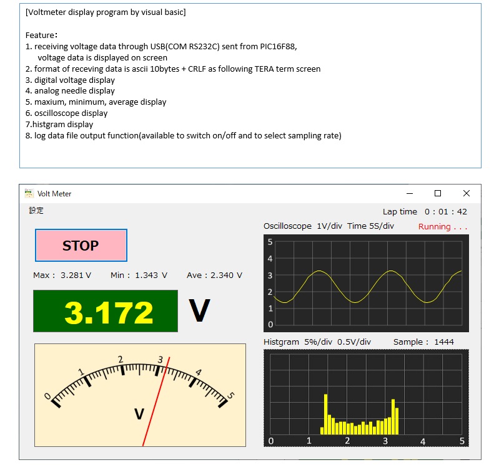
Task: Select the Ave 2.340 V readout
Action: (x=214, y=275)
